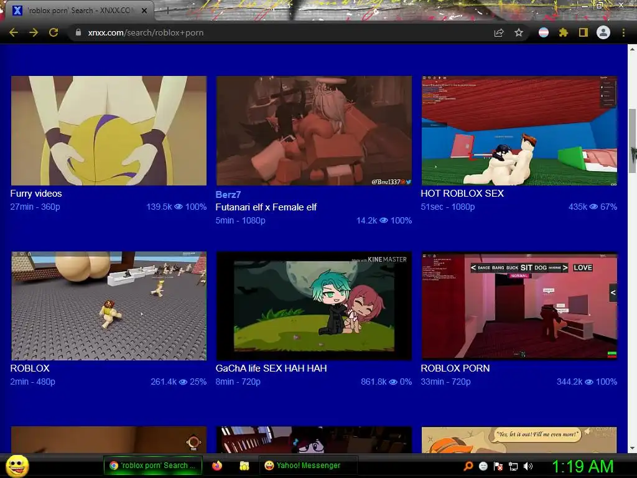Click the browser forward arrow
Viewport: 637px width, 478px height.
pos(34,32)
